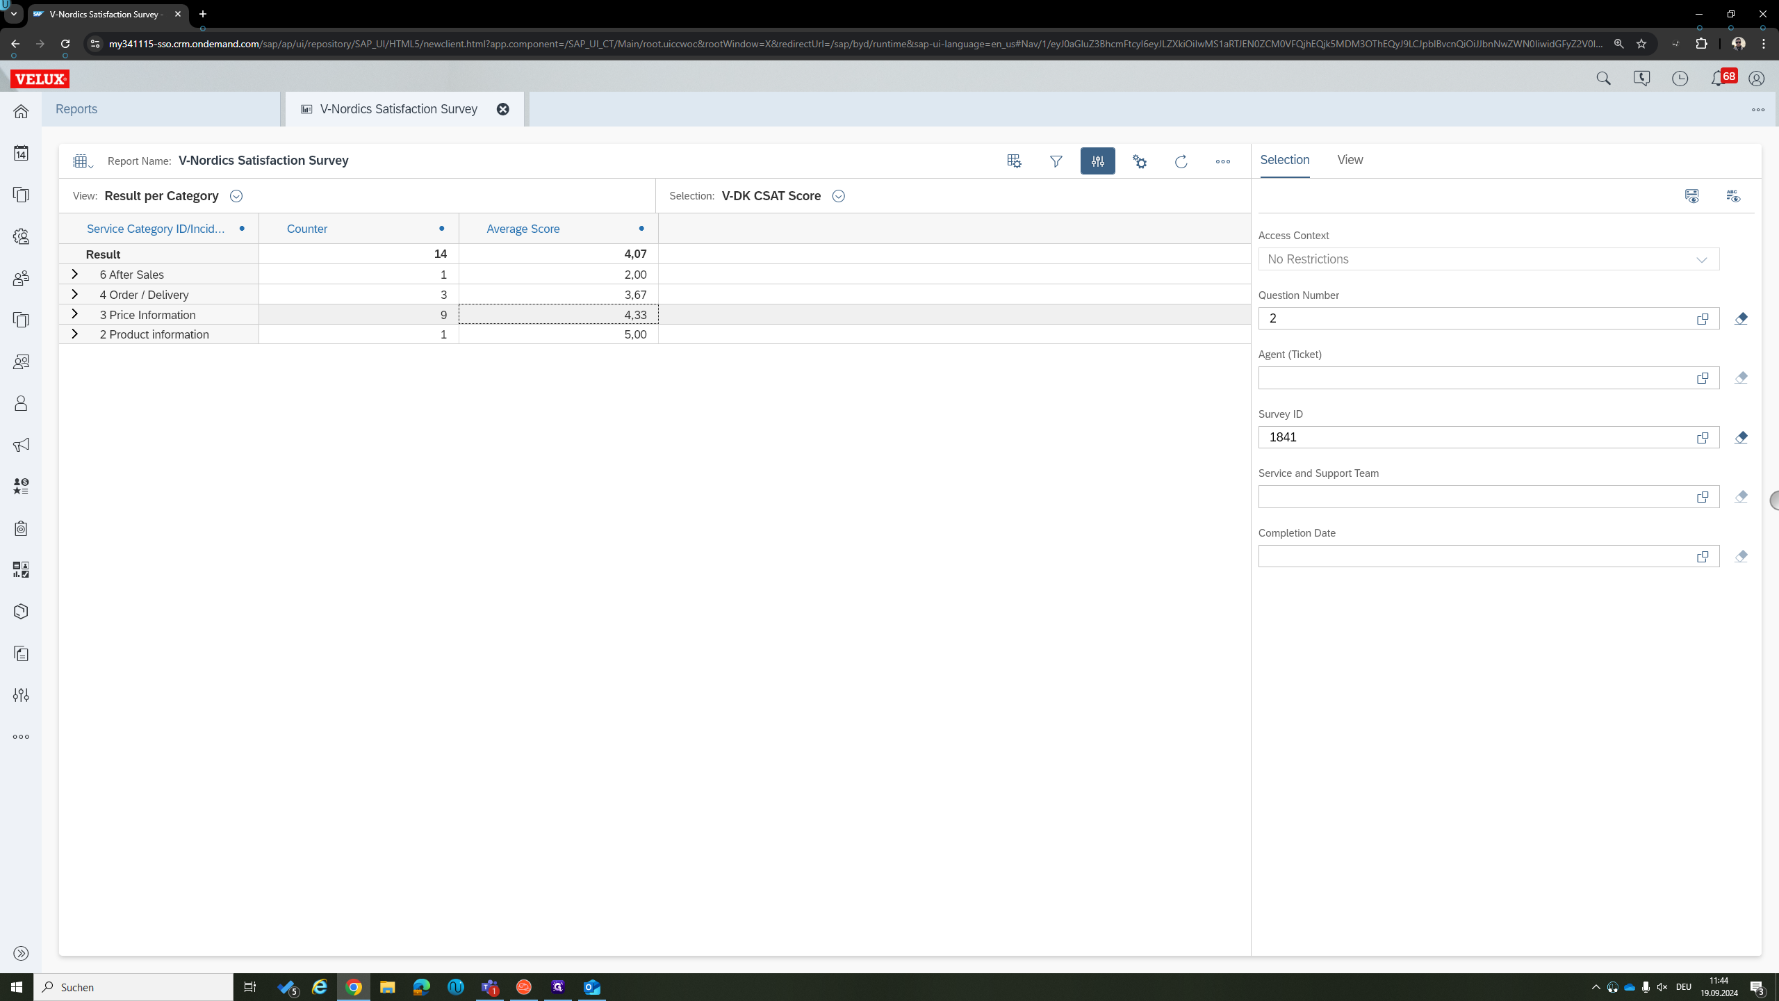Open Counter column menu dot
Screen dimensions: 1779x1001
click(x=441, y=229)
